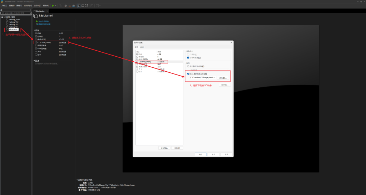Switch to the 选项 tab in settings dialog
Screen dimensions: 366x195
(142, 47)
